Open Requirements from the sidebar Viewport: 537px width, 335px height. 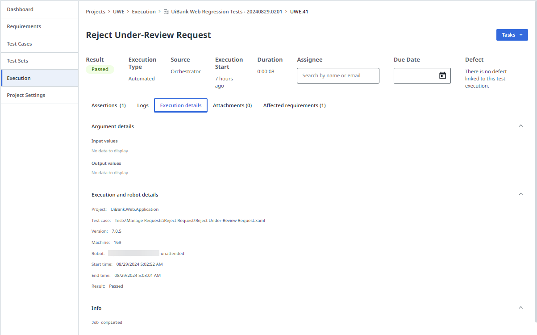click(24, 26)
